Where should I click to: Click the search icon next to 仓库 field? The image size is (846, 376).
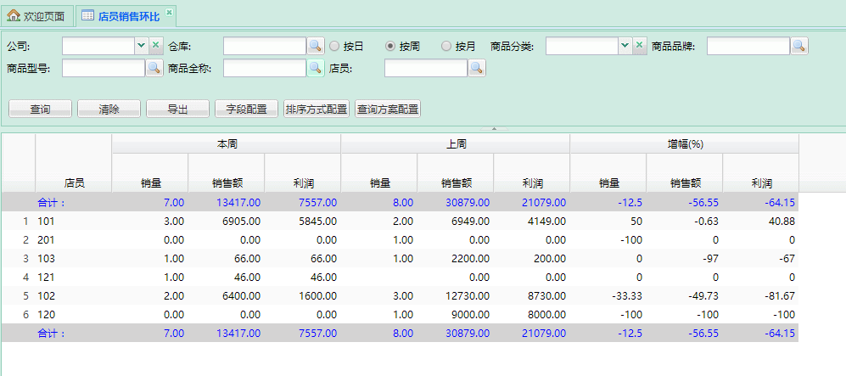click(316, 46)
